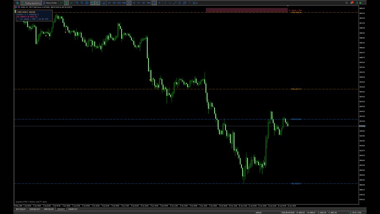Click the green account signal icon
This screenshot has width=380, height=214.
(x=357, y=3)
